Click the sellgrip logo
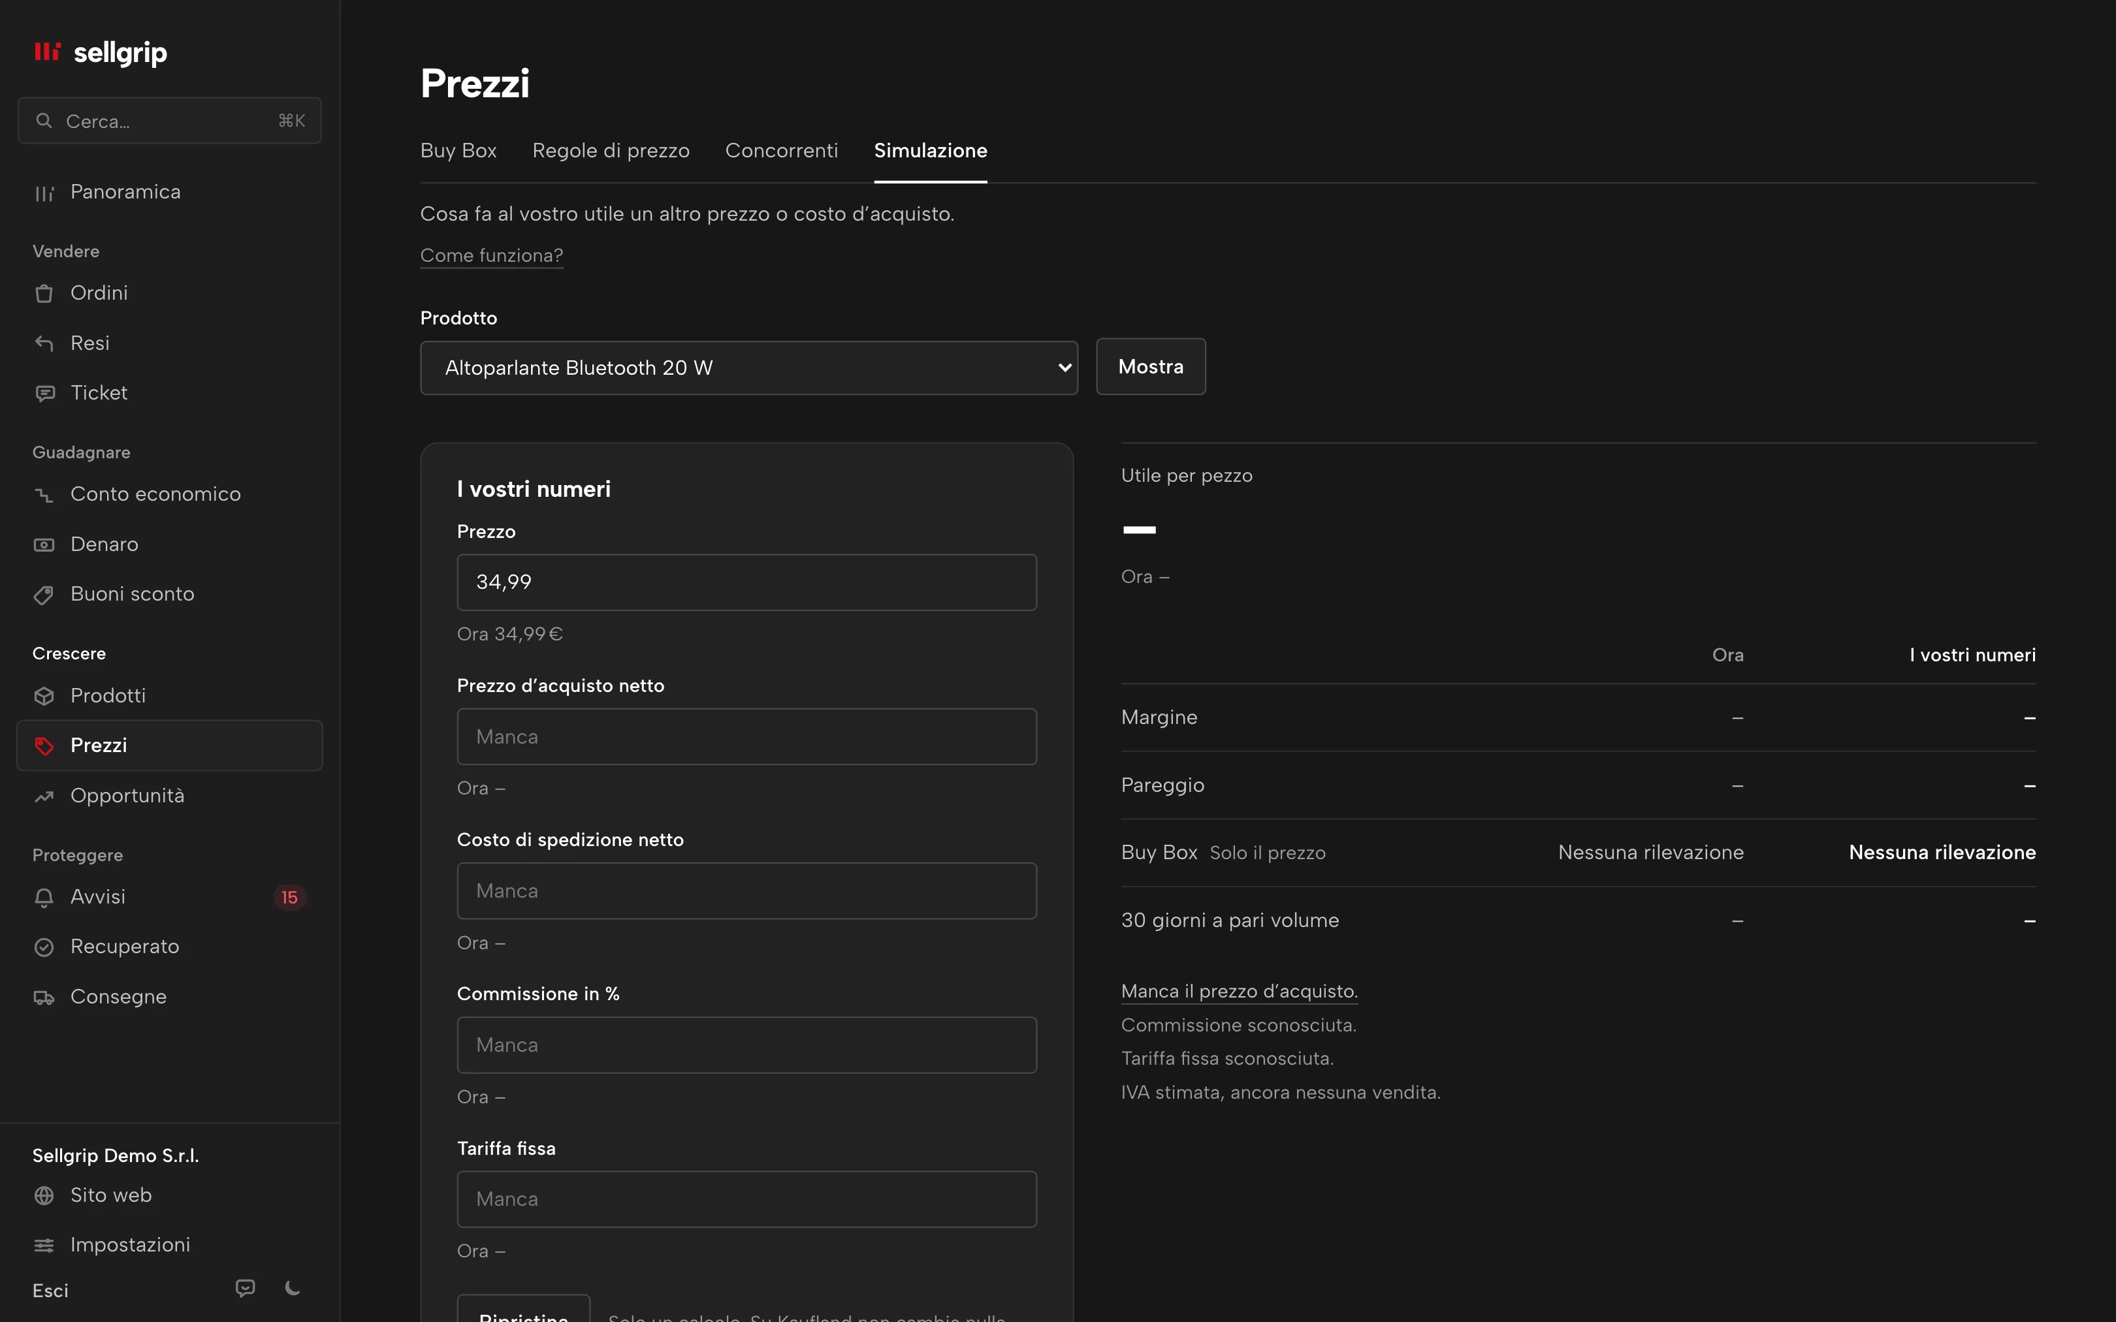2116x1322 pixels. click(100, 52)
